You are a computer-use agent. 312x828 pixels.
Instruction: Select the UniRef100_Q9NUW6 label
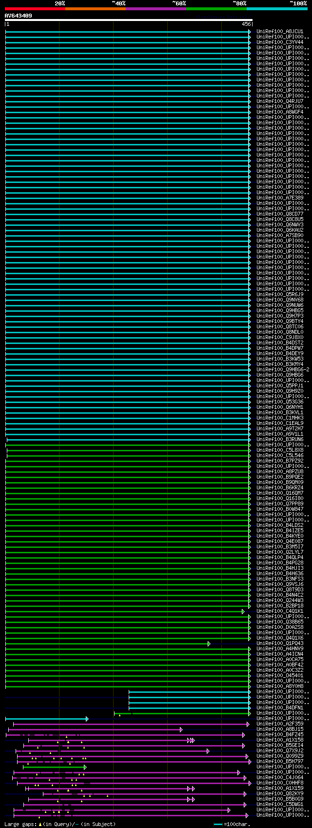[x=280, y=305]
